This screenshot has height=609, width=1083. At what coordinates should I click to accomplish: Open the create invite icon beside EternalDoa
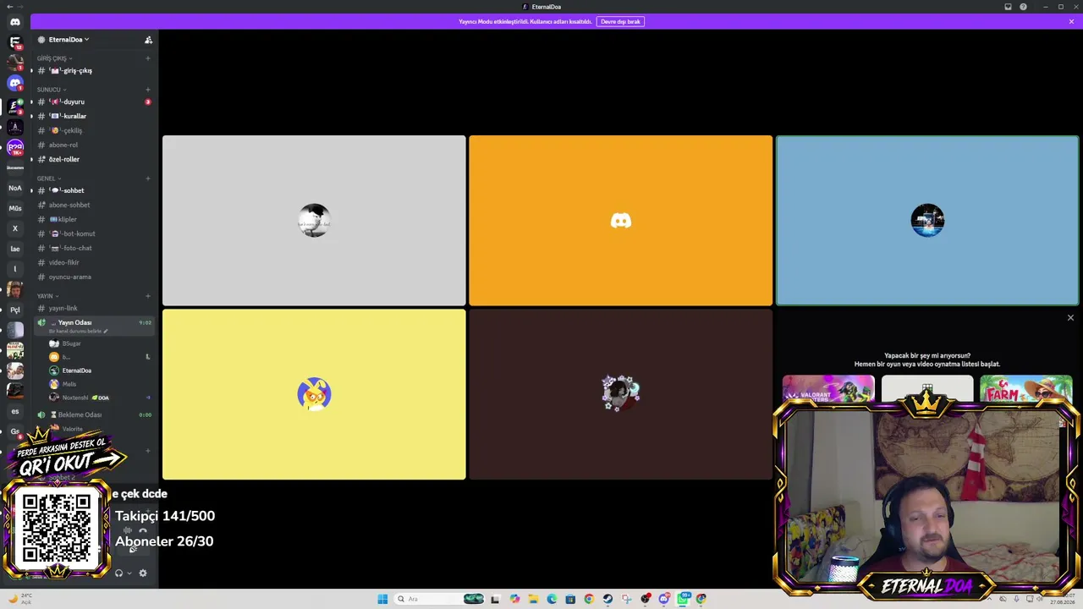[x=148, y=40]
